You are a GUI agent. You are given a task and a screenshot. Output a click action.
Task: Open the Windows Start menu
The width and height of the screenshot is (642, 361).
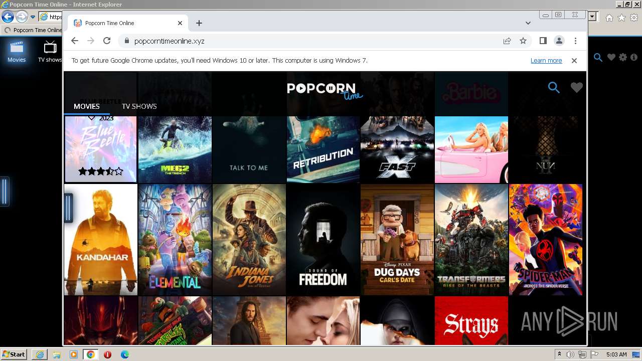14,354
